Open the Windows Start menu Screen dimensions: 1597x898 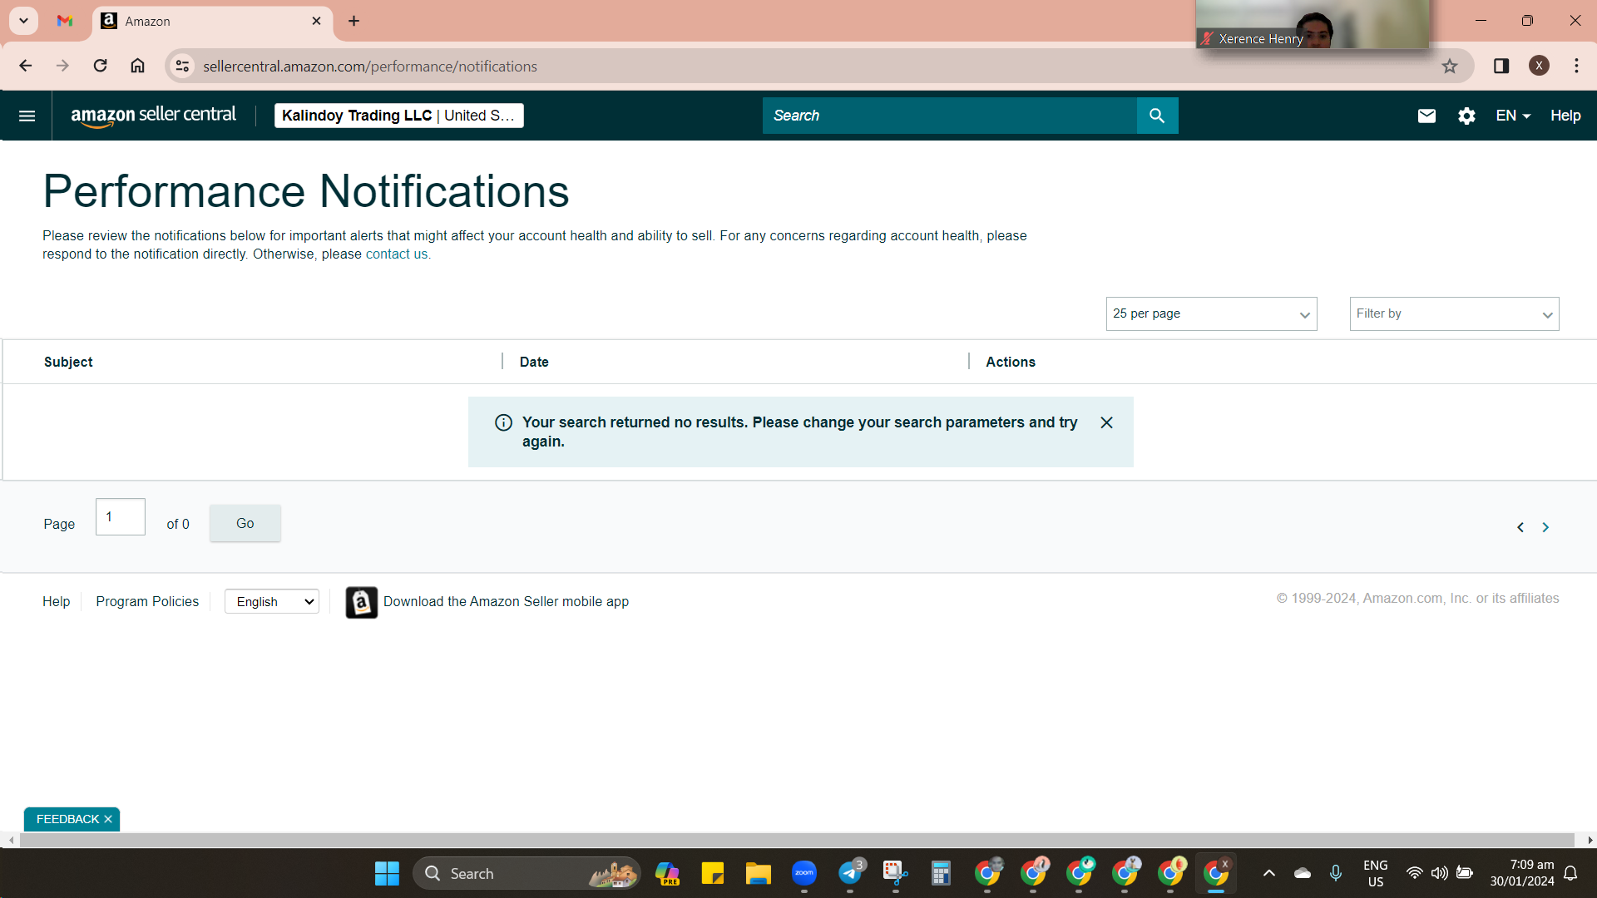[x=387, y=873]
